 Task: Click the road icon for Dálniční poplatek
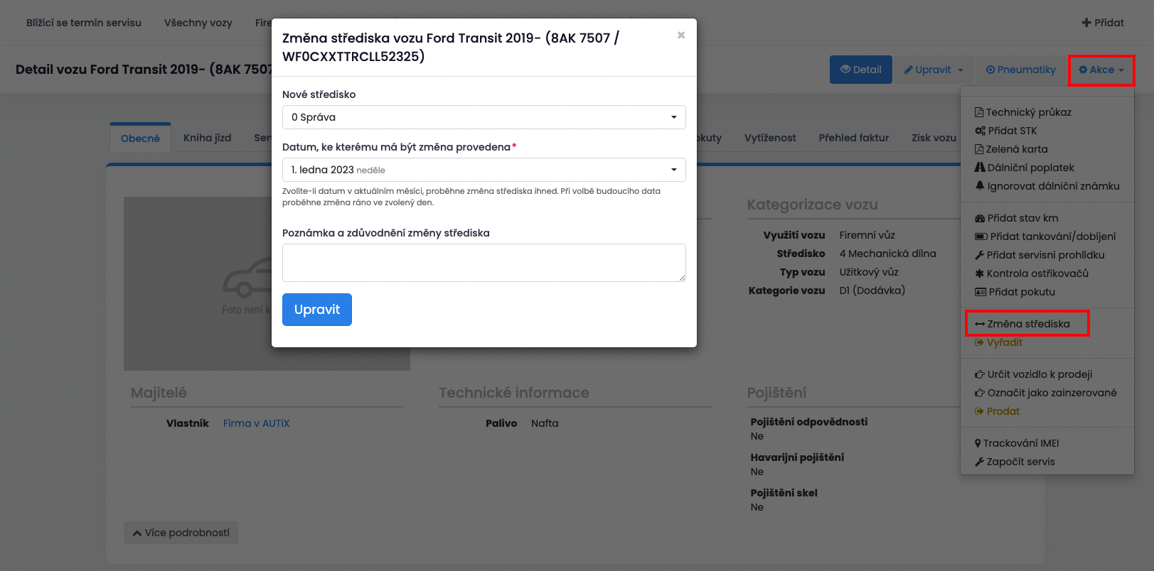[x=980, y=168]
